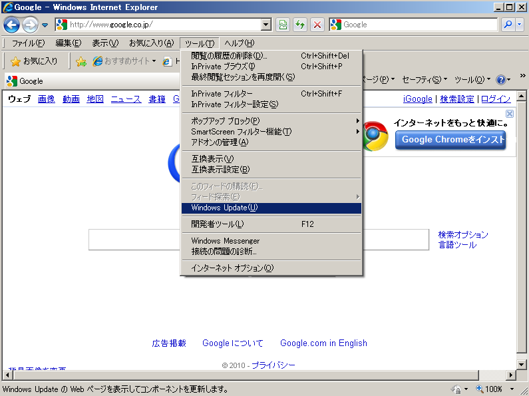Click the 地図 link

tap(95, 99)
